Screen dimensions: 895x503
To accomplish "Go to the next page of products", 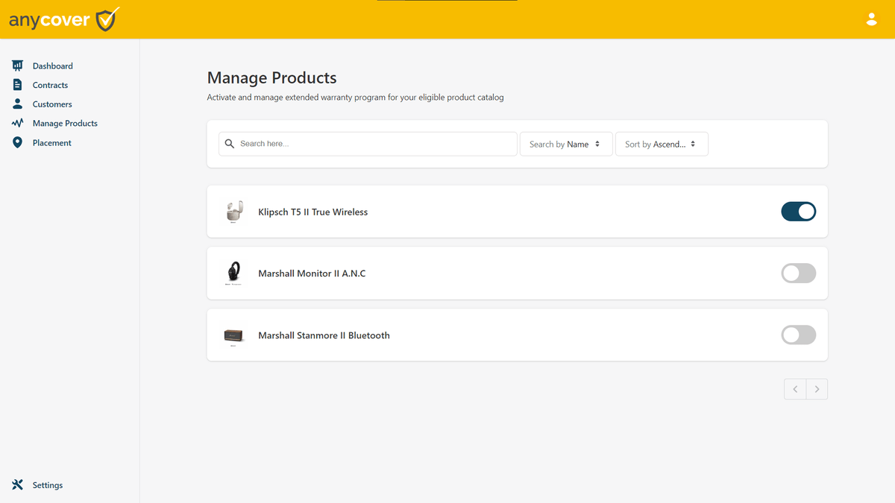I will (817, 389).
